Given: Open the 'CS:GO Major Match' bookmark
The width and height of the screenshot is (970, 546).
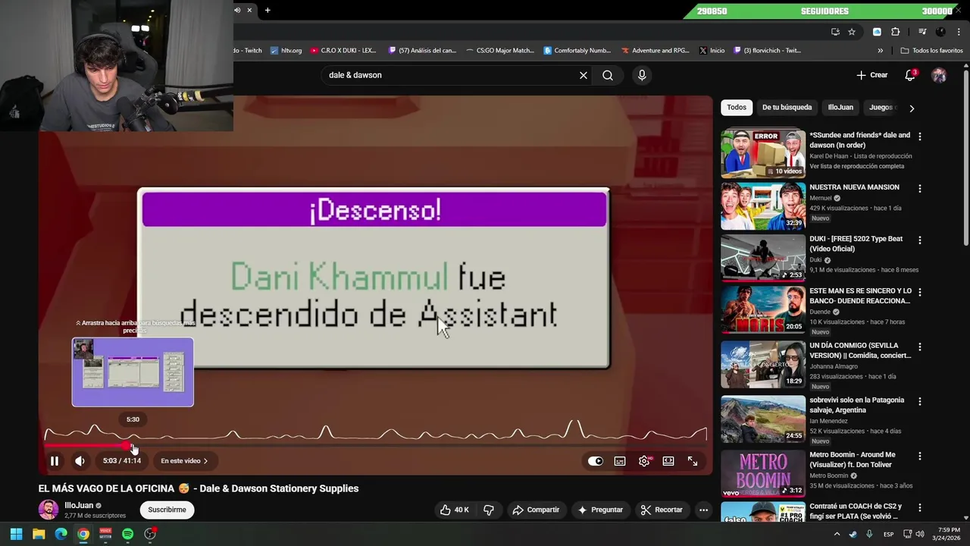Looking at the screenshot, I should point(500,51).
